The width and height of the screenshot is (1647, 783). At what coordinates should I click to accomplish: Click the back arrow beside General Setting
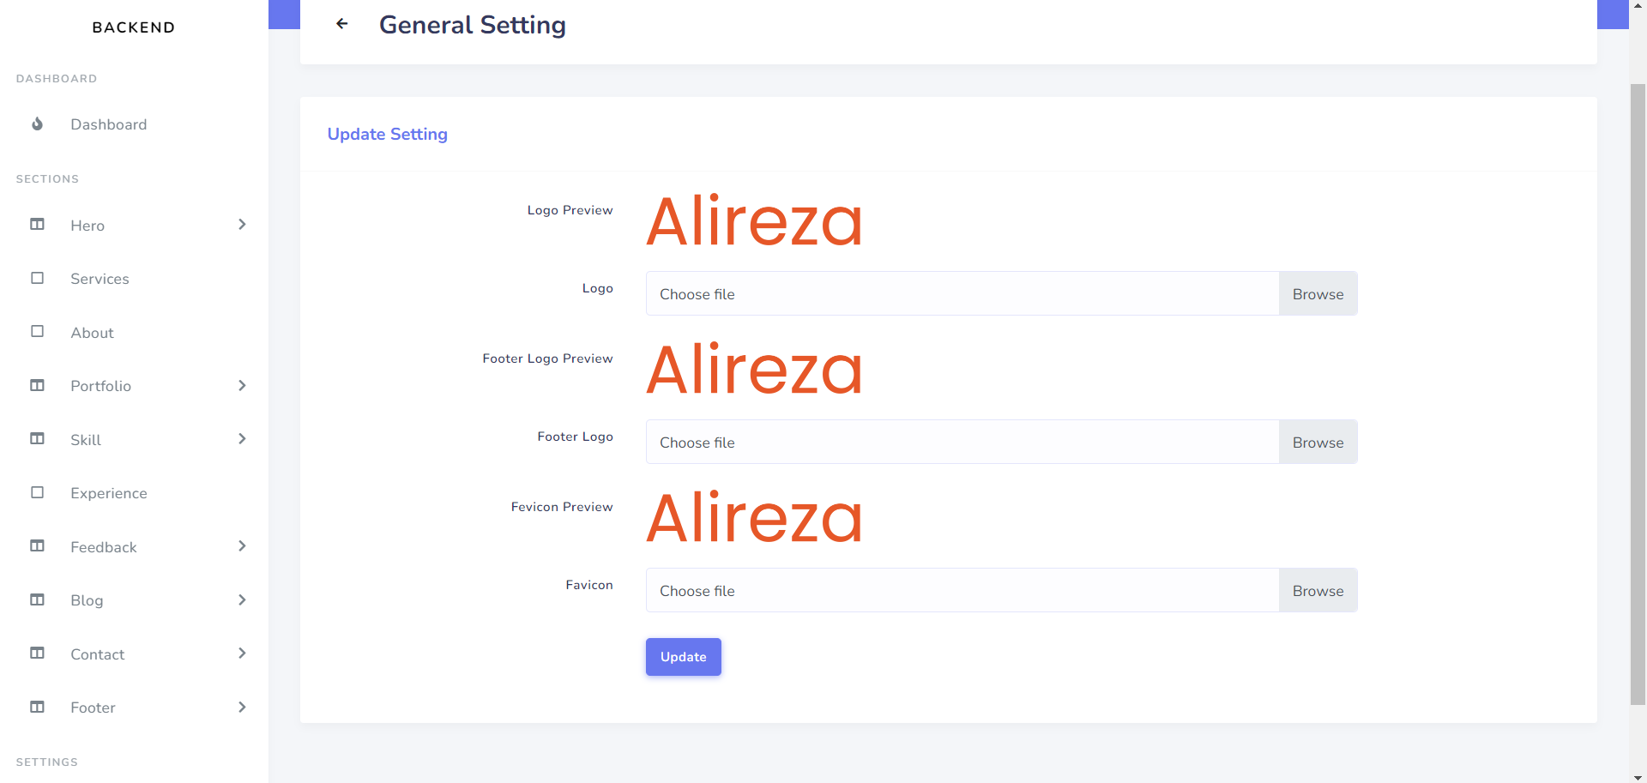coord(342,24)
